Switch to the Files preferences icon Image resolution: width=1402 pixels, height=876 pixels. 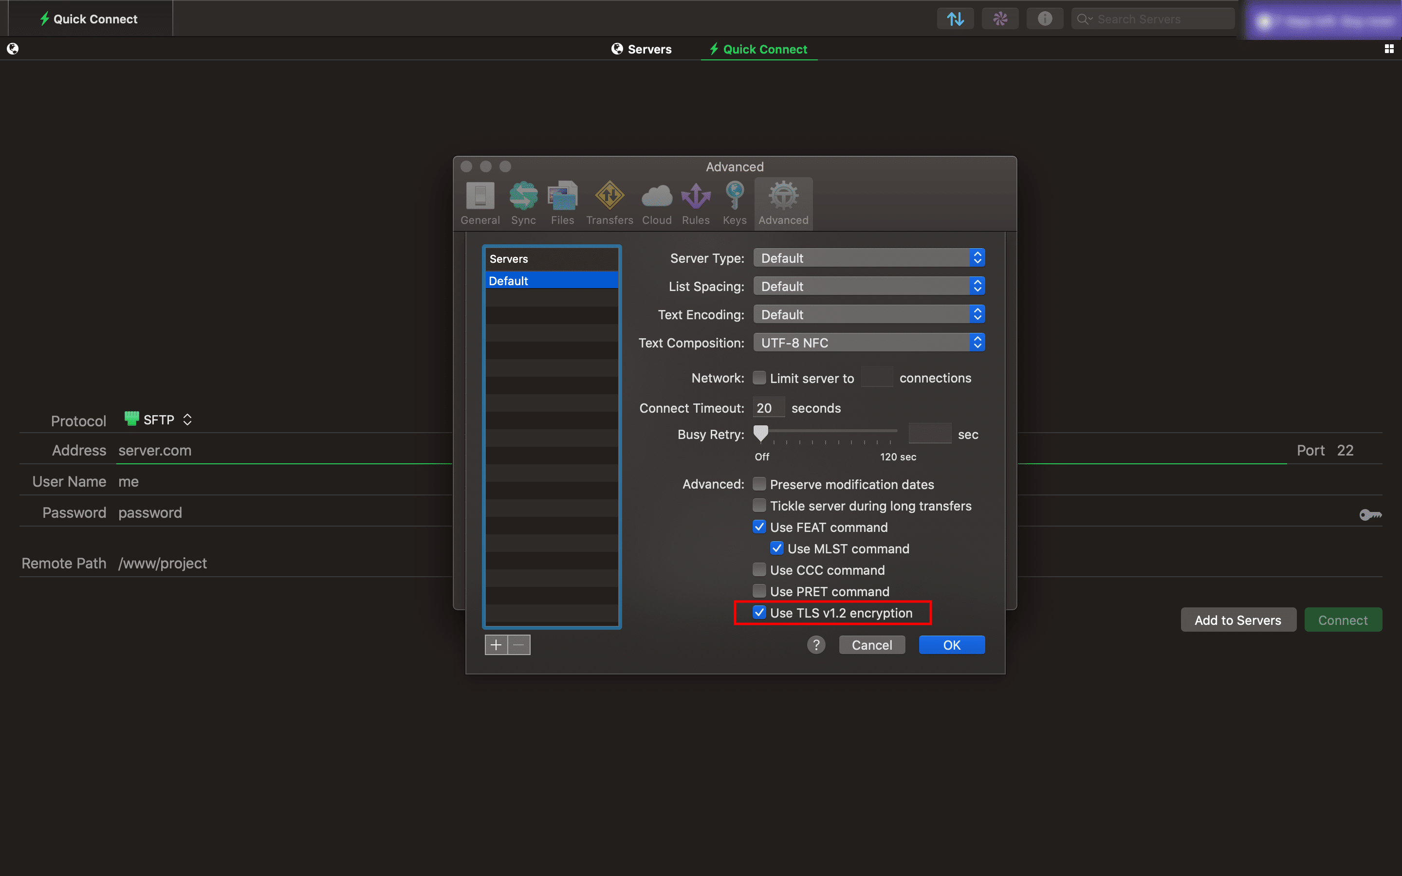[x=562, y=203]
